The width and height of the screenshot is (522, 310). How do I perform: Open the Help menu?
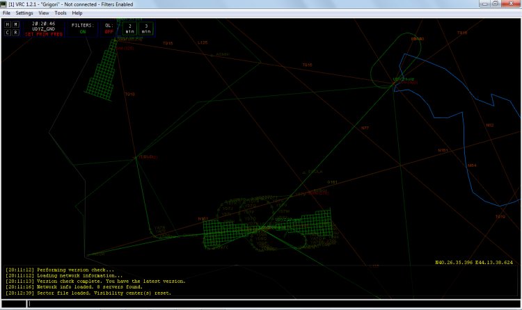(77, 13)
